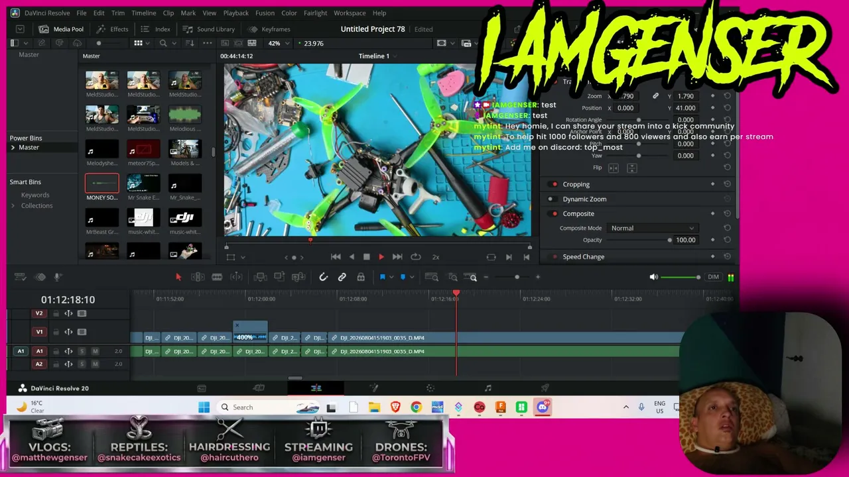Choose the Blade Edit tool
This screenshot has width=849, height=477.
[217, 277]
